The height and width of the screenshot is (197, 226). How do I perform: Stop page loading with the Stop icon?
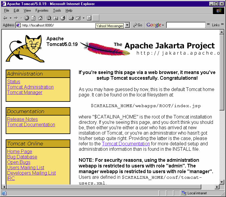26,18
